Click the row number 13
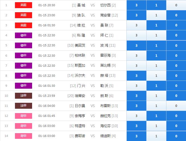The width and height of the screenshot is (186, 141). coord(6,126)
